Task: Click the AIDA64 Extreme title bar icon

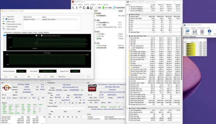Action: [72, 2]
